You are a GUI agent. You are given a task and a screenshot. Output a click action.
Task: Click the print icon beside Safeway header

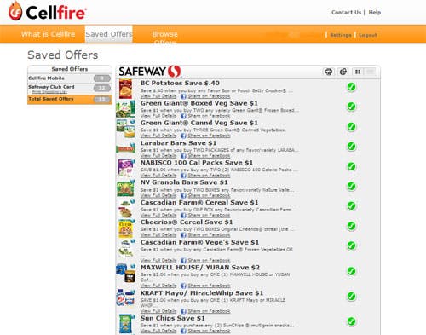pyautogui.click(x=329, y=72)
